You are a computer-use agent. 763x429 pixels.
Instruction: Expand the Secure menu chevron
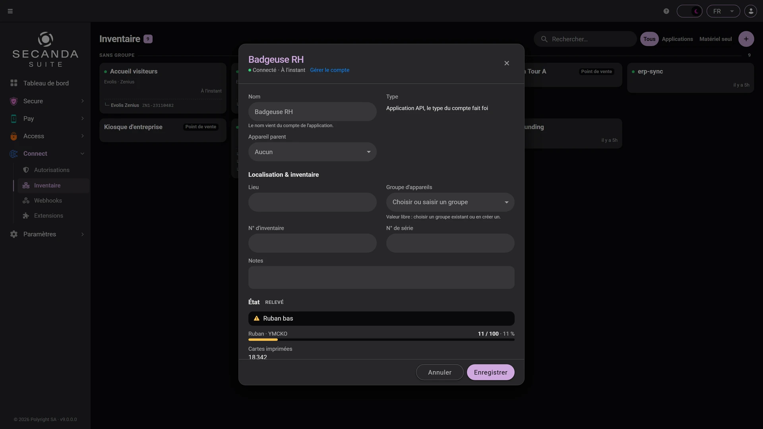(82, 101)
